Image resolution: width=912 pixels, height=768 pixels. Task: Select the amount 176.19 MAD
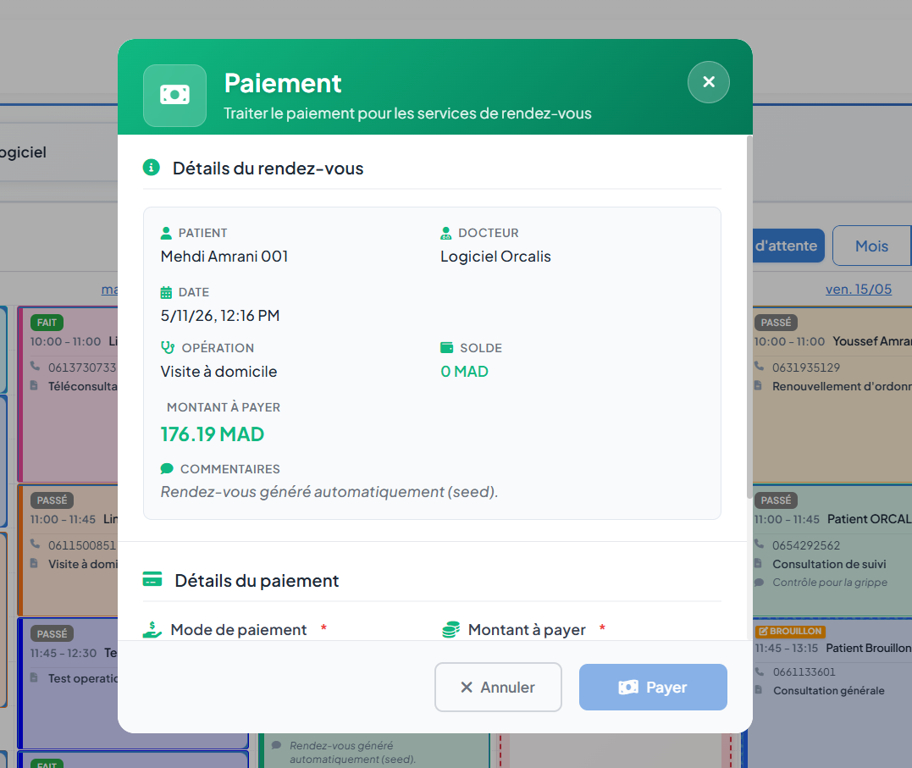[x=213, y=434]
